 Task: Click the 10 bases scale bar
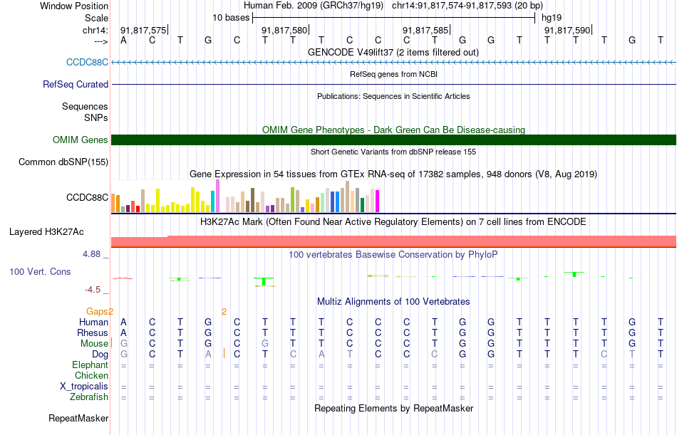coord(394,18)
